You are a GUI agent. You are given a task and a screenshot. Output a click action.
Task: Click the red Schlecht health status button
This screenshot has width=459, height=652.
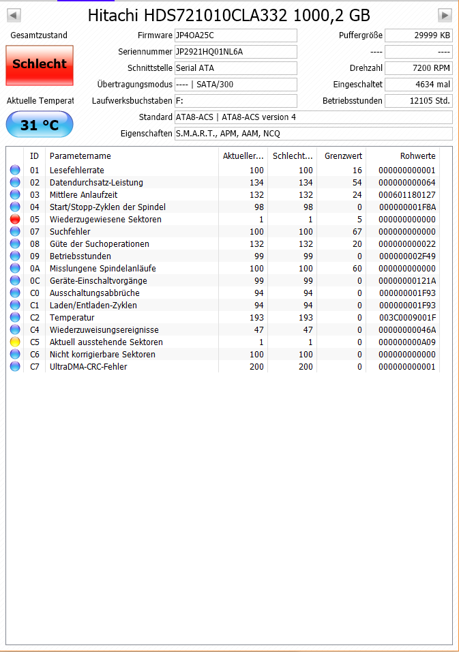coord(40,65)
